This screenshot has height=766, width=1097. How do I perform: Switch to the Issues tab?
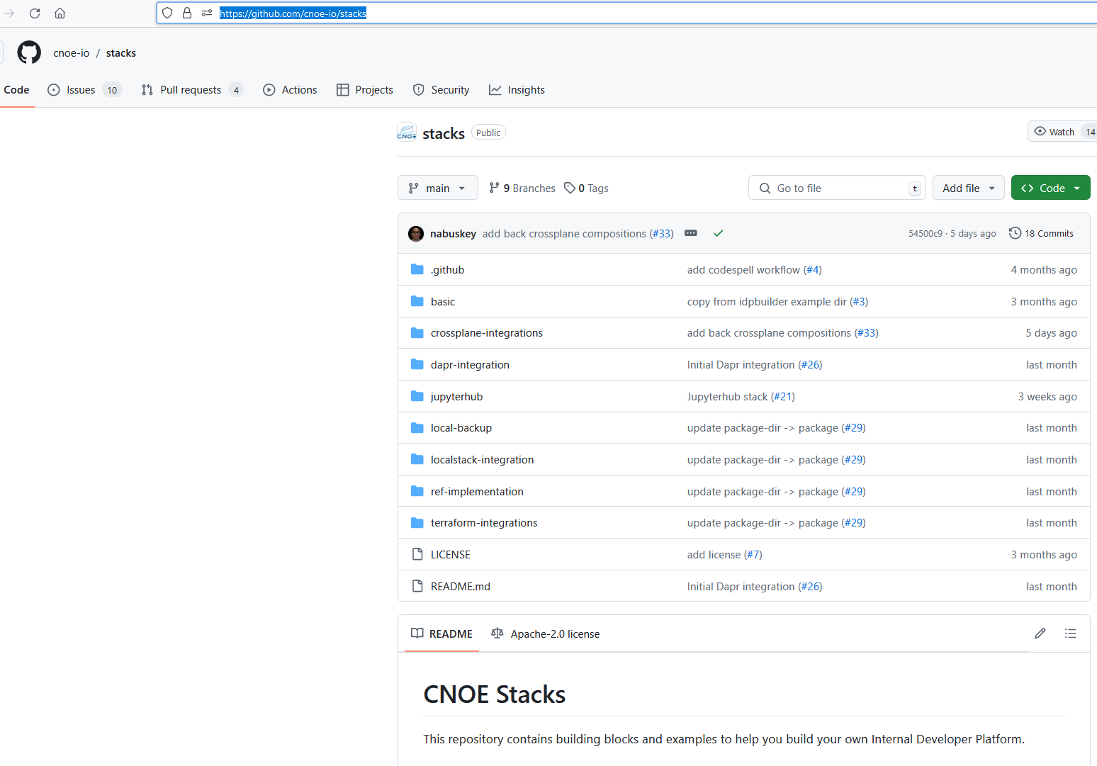81,90
